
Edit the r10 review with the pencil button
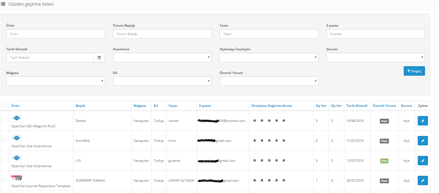click(x=423, y=161)
